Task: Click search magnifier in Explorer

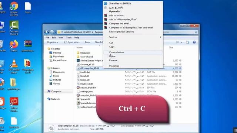Action: 196,32
